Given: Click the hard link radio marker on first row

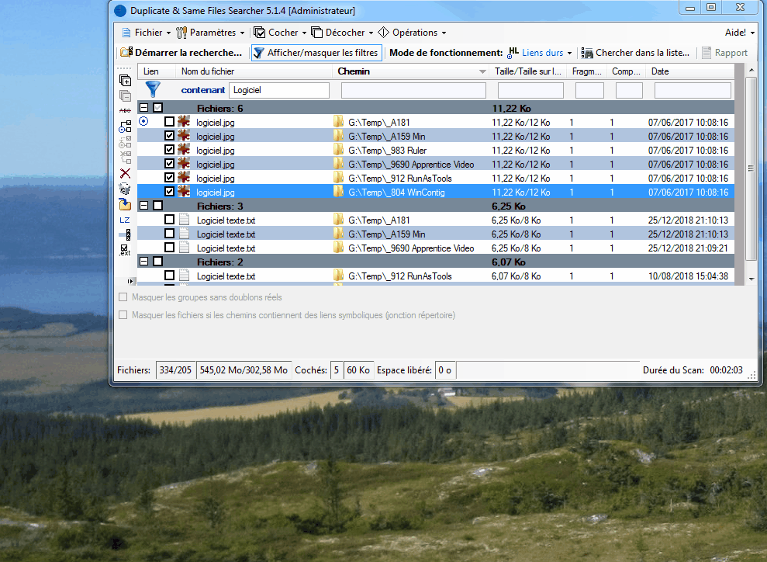Looking at the screenshot, I should [143, 121].
